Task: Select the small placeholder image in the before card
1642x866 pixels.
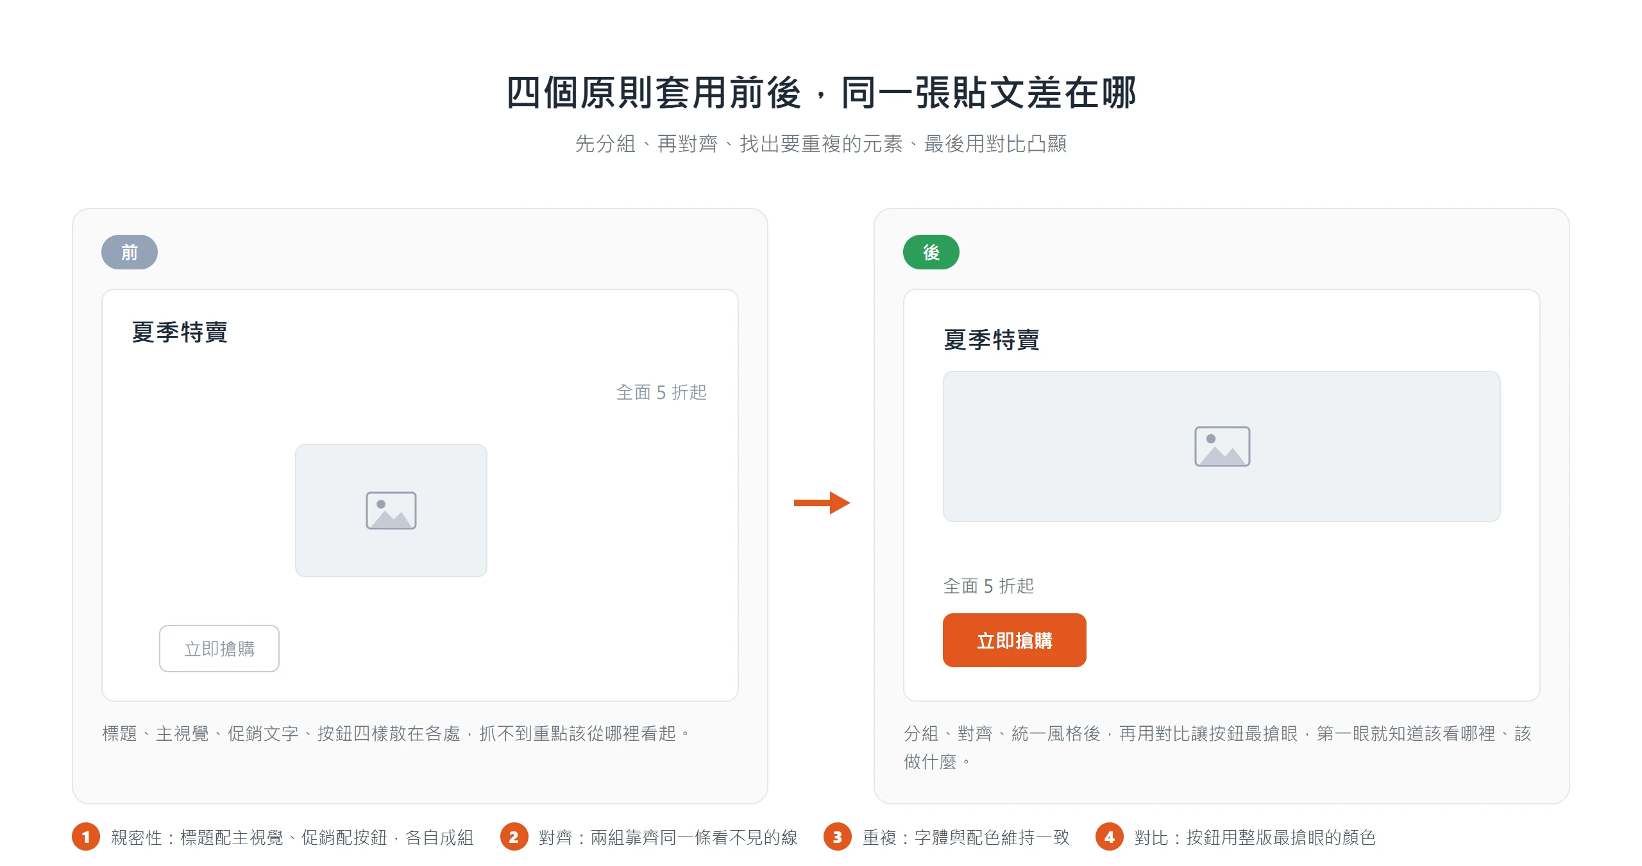Action: click(391, 511)
